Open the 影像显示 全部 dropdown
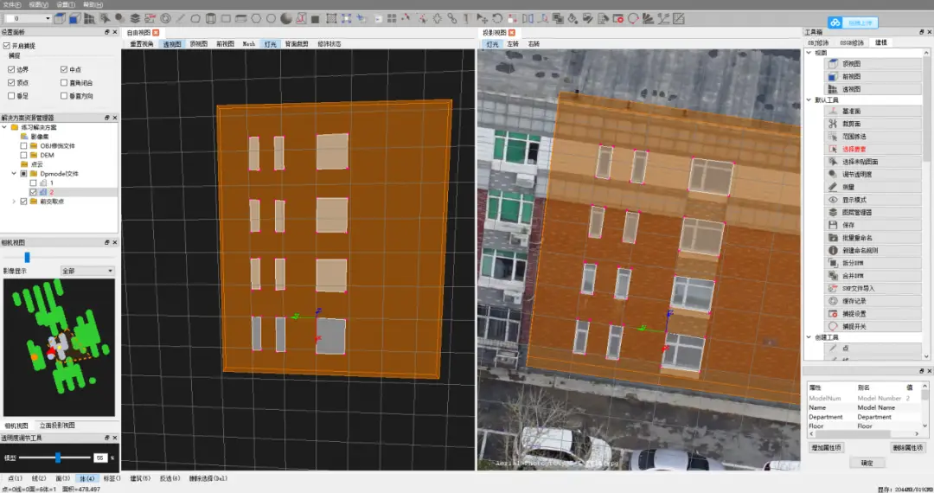 pos(87,271)
